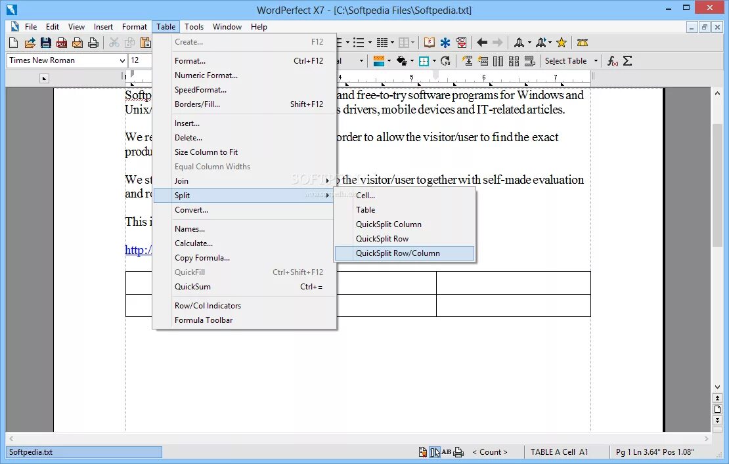Screen dimensions: 729x464
Task: Click the font size 12 field
Action: [x=139, y=60]
